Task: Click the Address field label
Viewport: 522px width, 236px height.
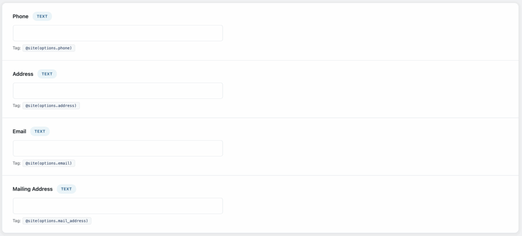Action: click(23, 74)
